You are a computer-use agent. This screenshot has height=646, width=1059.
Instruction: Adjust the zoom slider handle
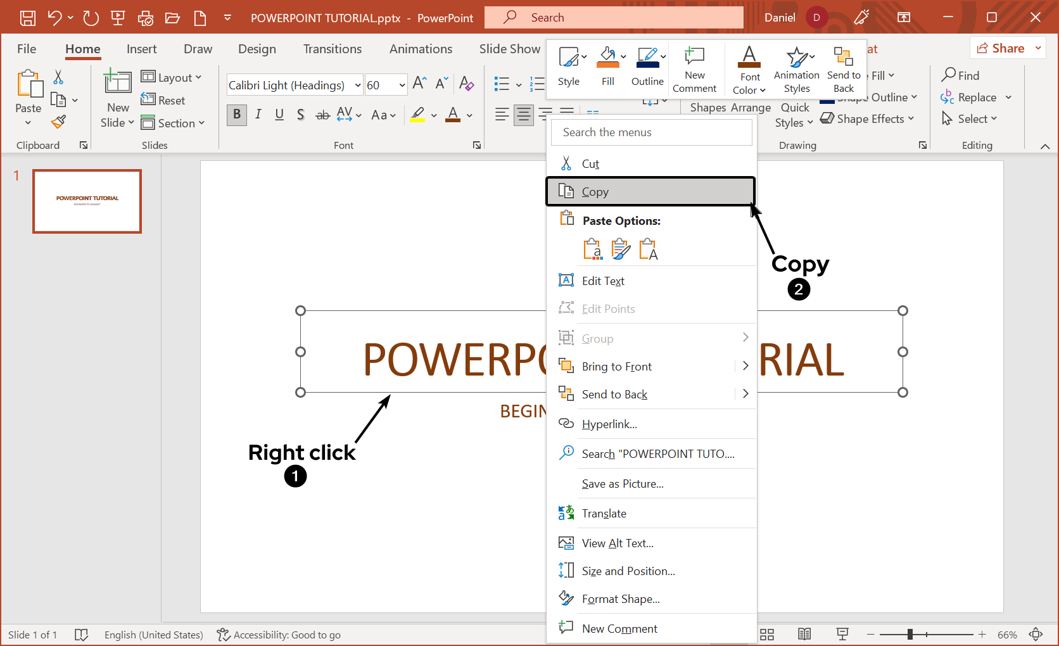click(x=910, y=634)
